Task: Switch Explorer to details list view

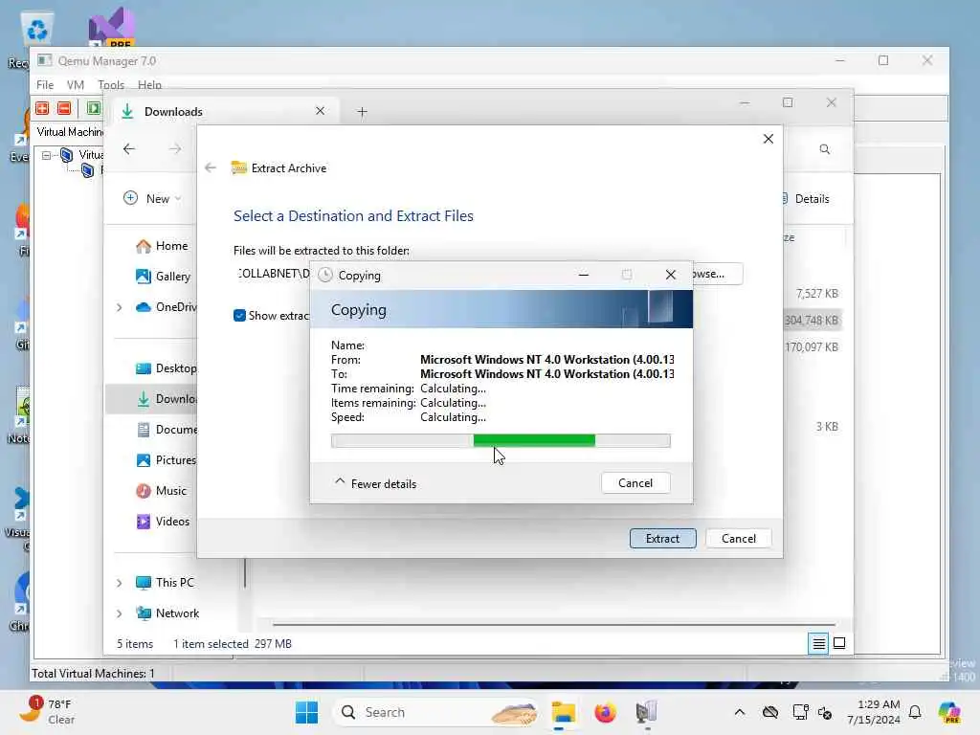Action: coord(819,643)
